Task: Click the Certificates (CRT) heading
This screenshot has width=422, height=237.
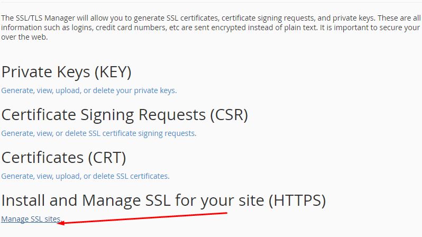Action: [x=63, y=158]
